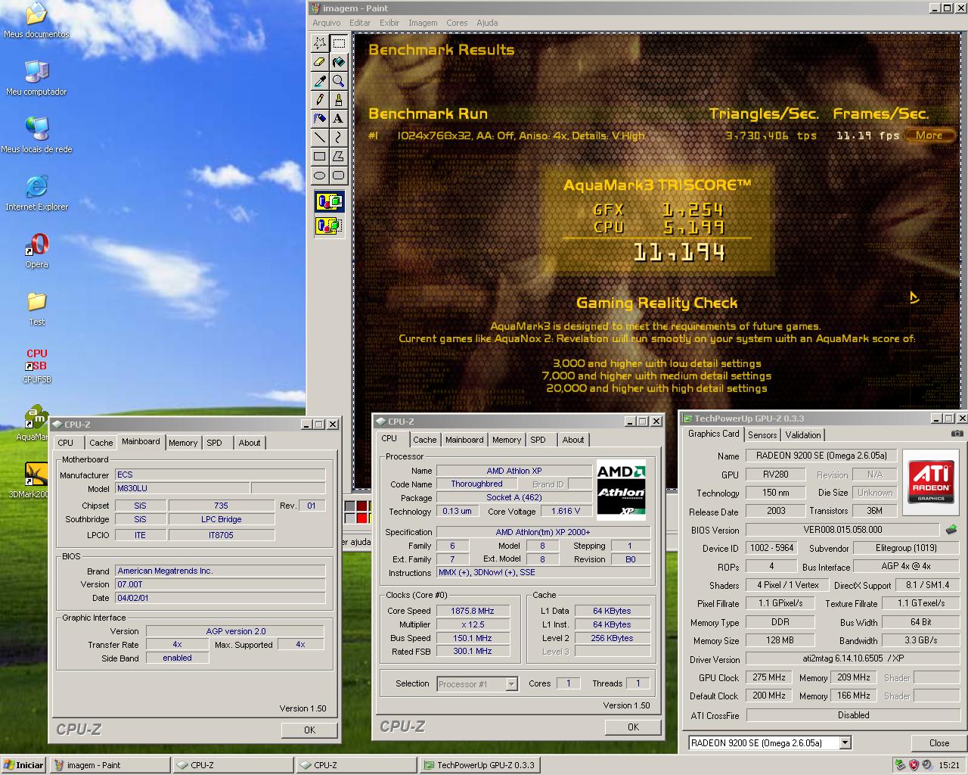This screenshot has width=968, height=775.
Task: Launch Opera browser desktop shortcut
Action: tap(36, 251)
